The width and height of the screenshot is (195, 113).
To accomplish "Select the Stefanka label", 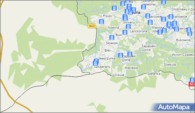I will pos(154,74).
